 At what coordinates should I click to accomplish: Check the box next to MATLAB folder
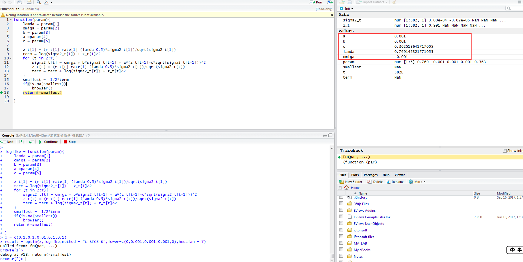point(341,243)
